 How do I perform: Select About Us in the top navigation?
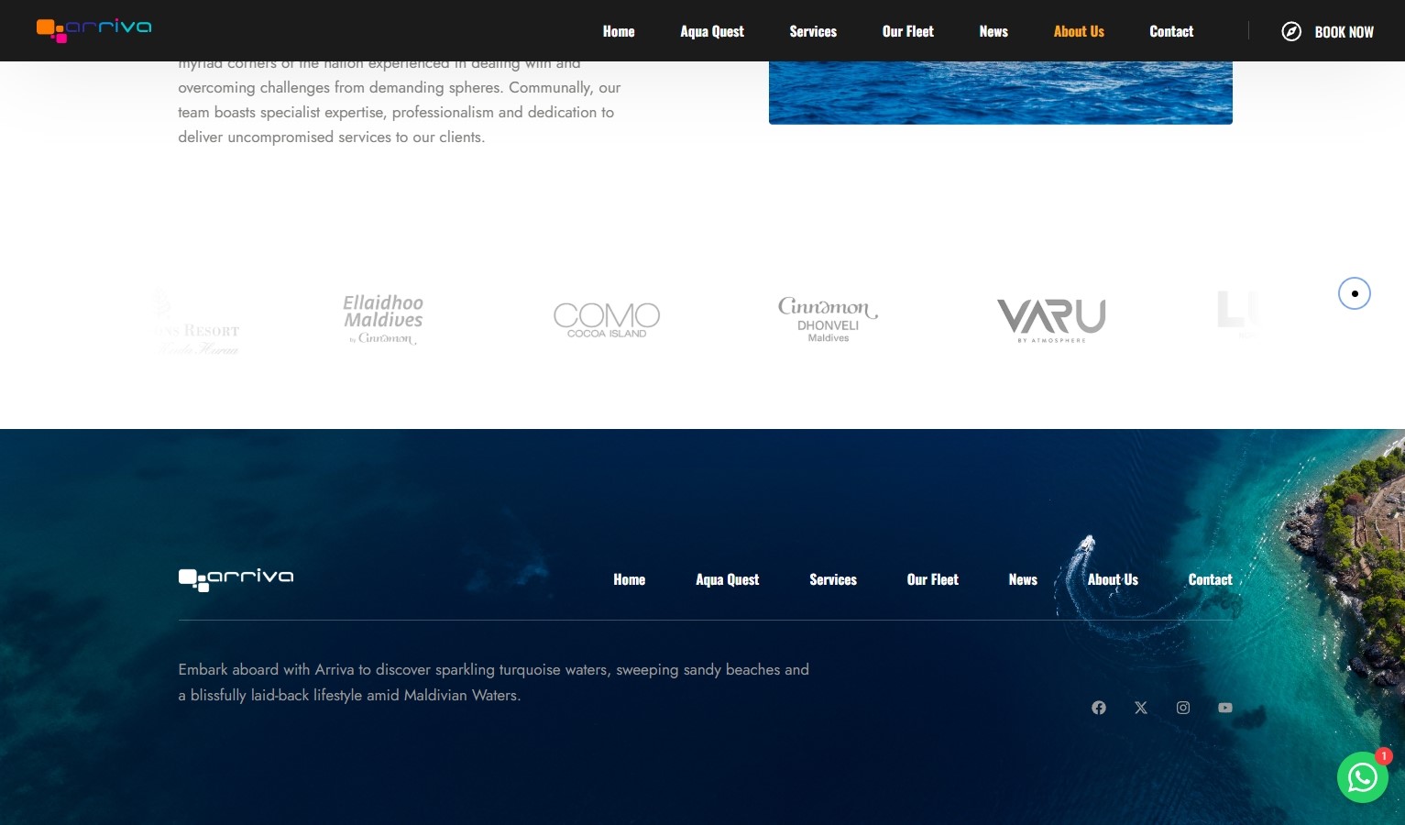(1079, 31)
